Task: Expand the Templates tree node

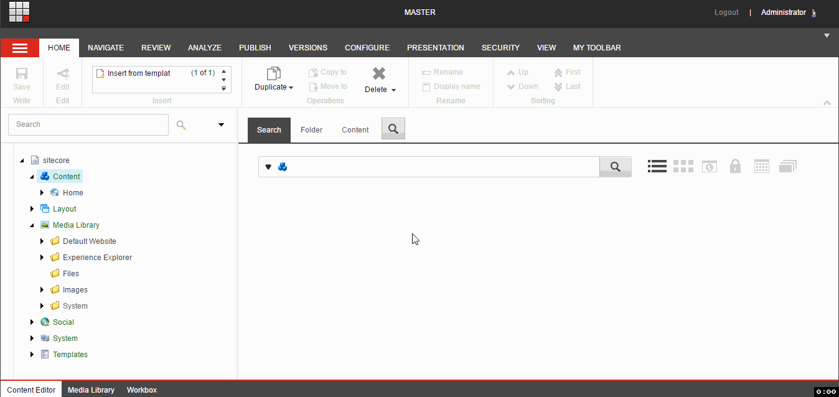Action: coord(32,355)
